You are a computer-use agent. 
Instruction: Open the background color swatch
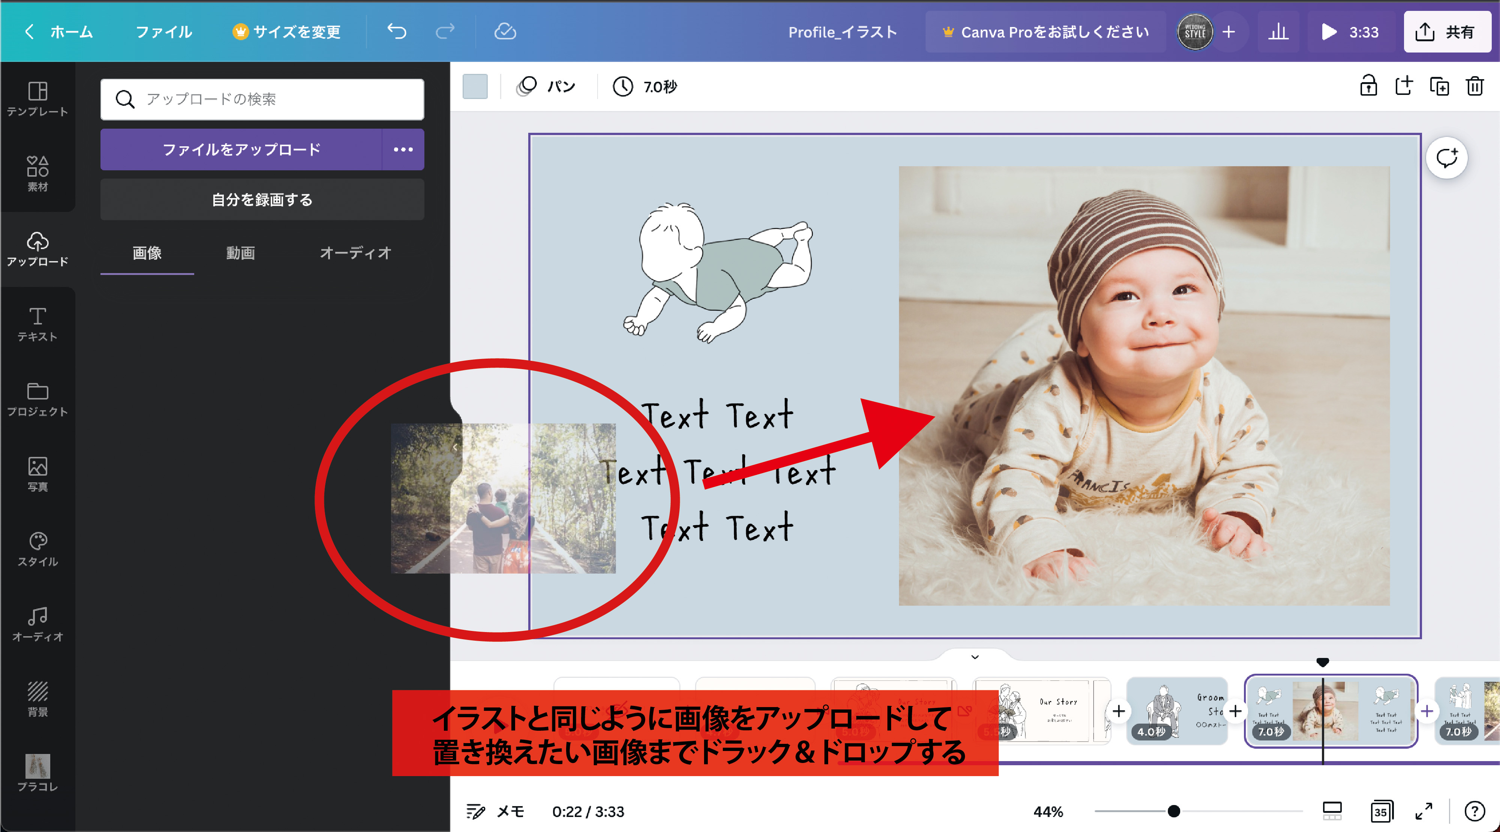click(x=475, y=86)
